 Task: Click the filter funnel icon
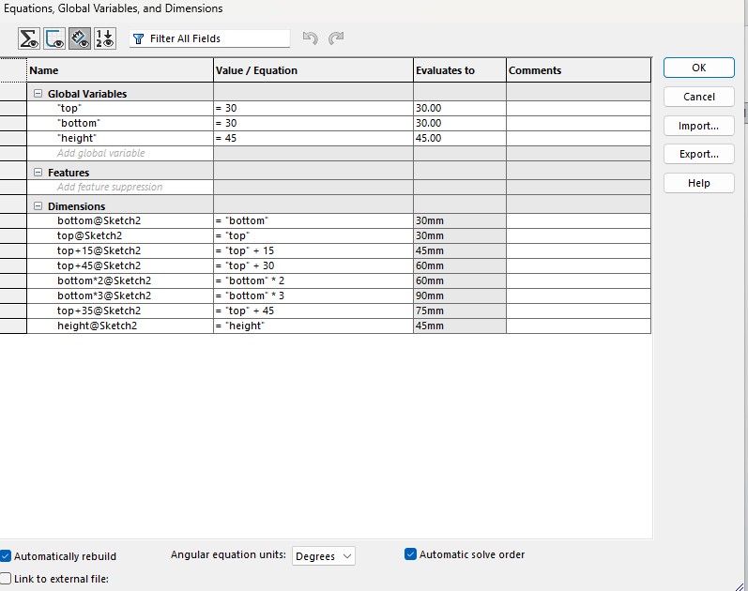click(139, 39)
